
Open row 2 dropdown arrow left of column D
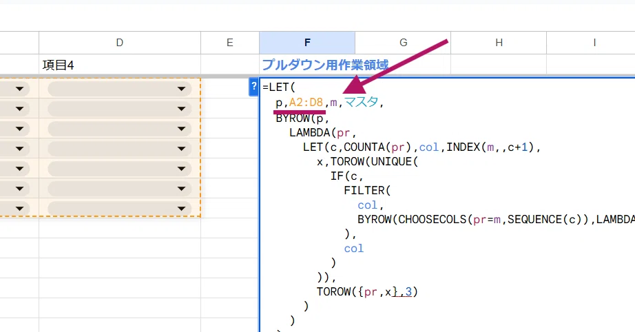(19, 89)
